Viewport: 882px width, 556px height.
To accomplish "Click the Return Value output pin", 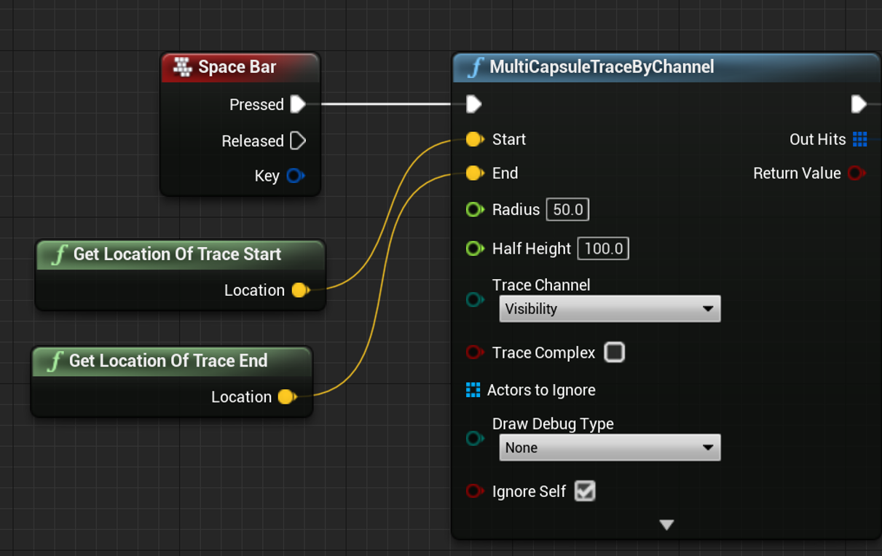I will 856,173.
